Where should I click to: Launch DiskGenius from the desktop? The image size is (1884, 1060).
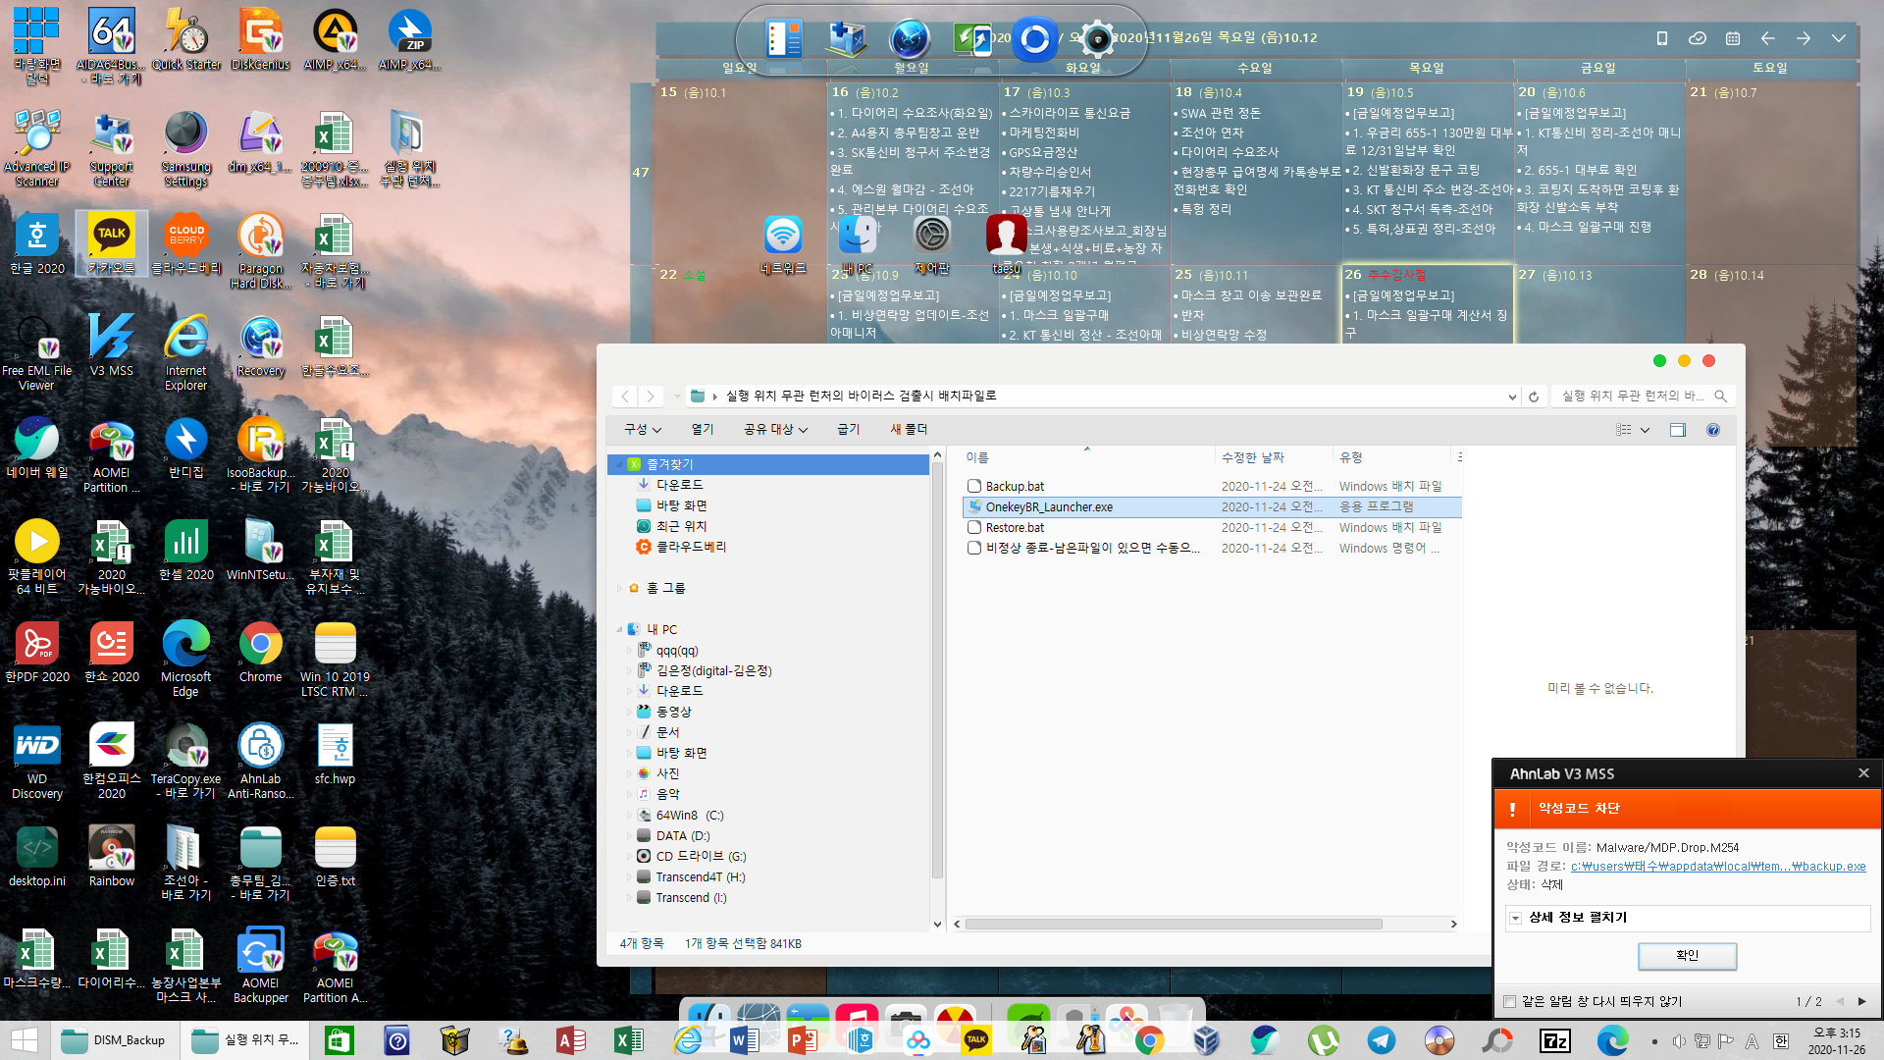pyautogui.click(x=260, y=39)
